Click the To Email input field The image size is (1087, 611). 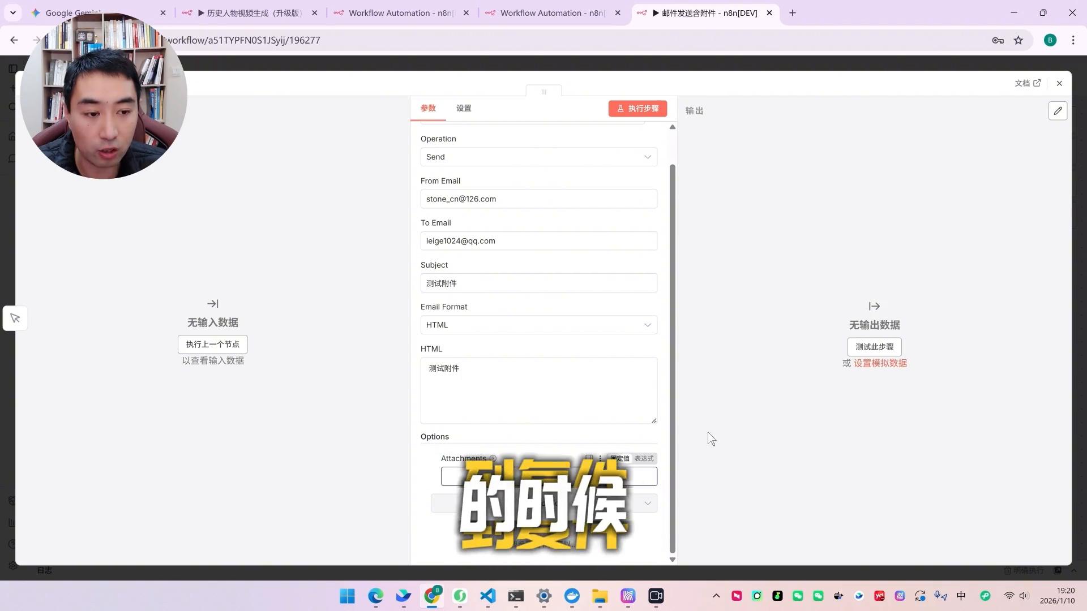tap(538, 241)
